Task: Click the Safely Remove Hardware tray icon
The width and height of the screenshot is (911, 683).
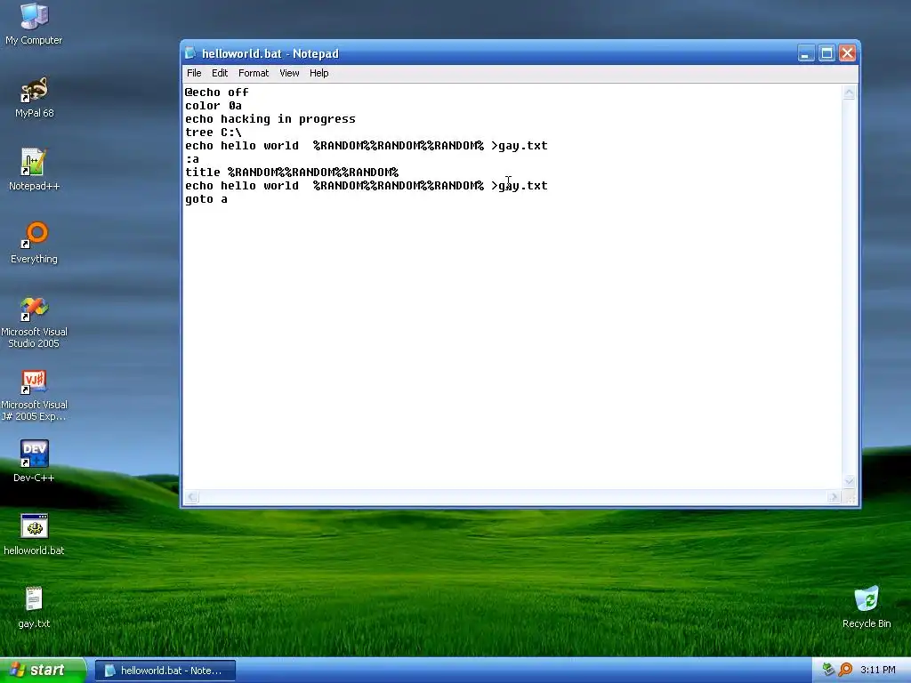Action: pos(828,670)
